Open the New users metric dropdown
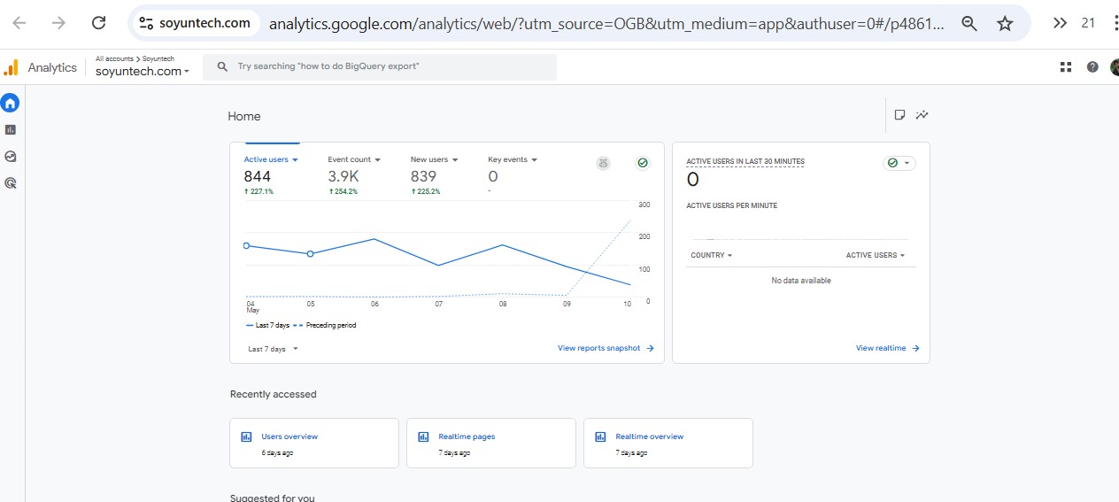Image resolution: width=1119 pixels, height=502 pixels. click(435, 159)
